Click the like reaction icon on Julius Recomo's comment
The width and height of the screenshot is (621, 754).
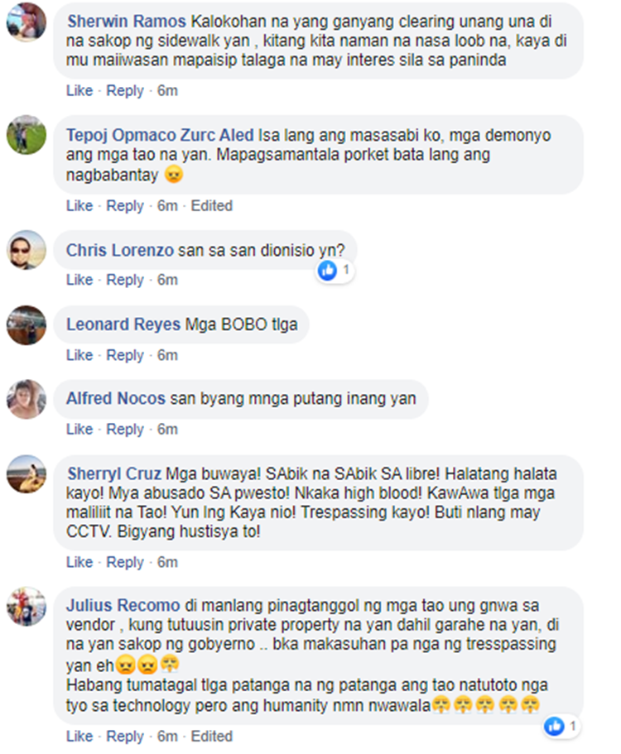click(x=554, y=726)
